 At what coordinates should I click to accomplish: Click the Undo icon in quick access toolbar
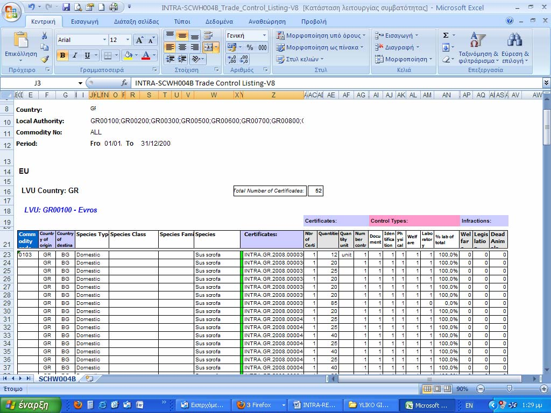pyautogui.click(x=31, y=6)
